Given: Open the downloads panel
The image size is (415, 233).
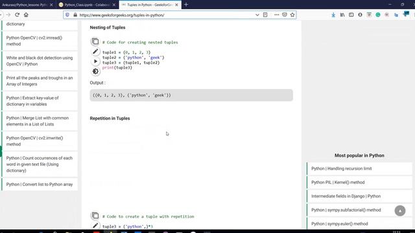Looking at the screenshot, I should point(333,15).
